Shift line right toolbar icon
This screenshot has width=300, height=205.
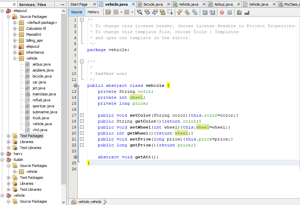click(212, 12)
